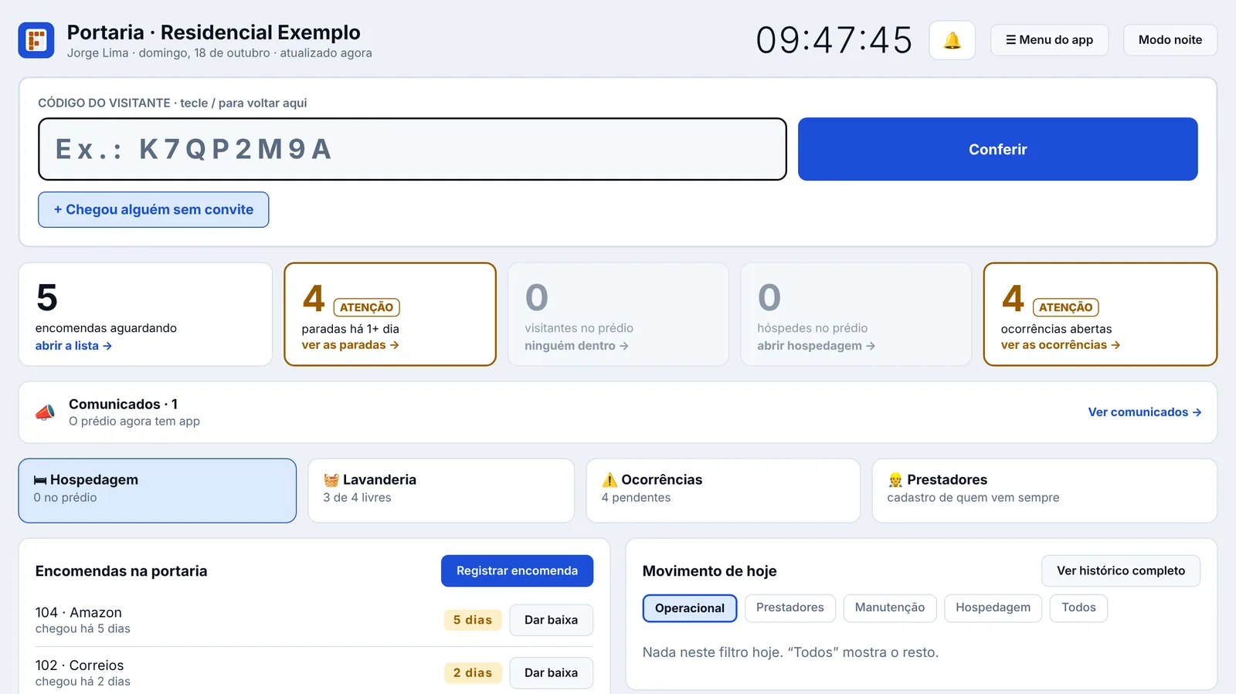Select the Ocorrências tile
This screenshot has height=694, width=1236.
click(x=723, y=491)
